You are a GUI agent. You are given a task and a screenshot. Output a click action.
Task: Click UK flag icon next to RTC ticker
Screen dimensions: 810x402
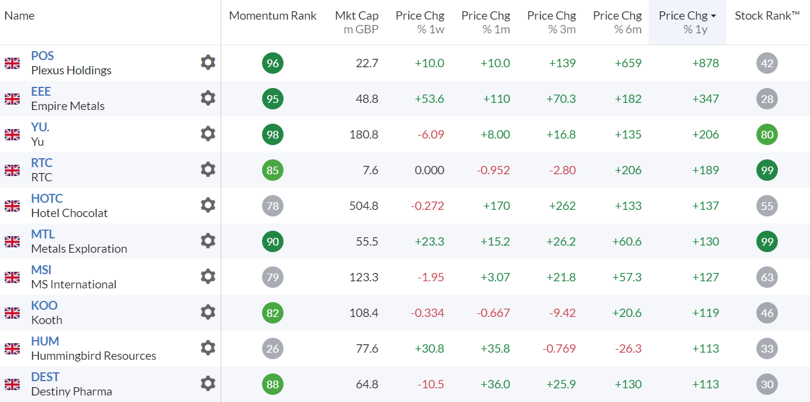coord(12,170)
